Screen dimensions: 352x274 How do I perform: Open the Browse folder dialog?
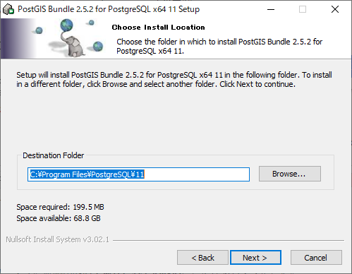[290, 174]
